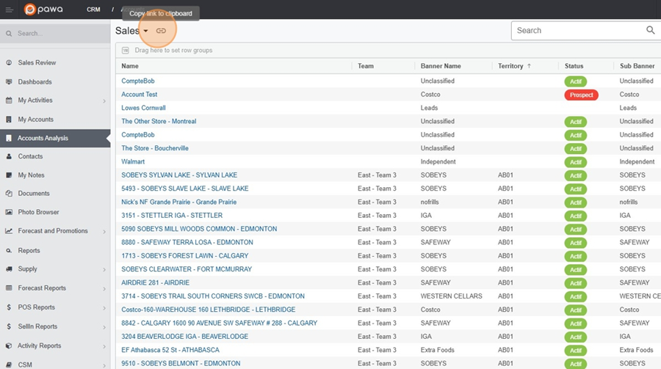This screenshot has width=661, height=369.
Task: Click the POS Reports dollar icon
Action: 9,307
